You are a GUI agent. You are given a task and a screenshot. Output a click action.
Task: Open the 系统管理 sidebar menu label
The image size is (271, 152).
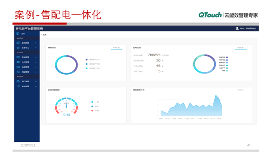coord(25,86)
